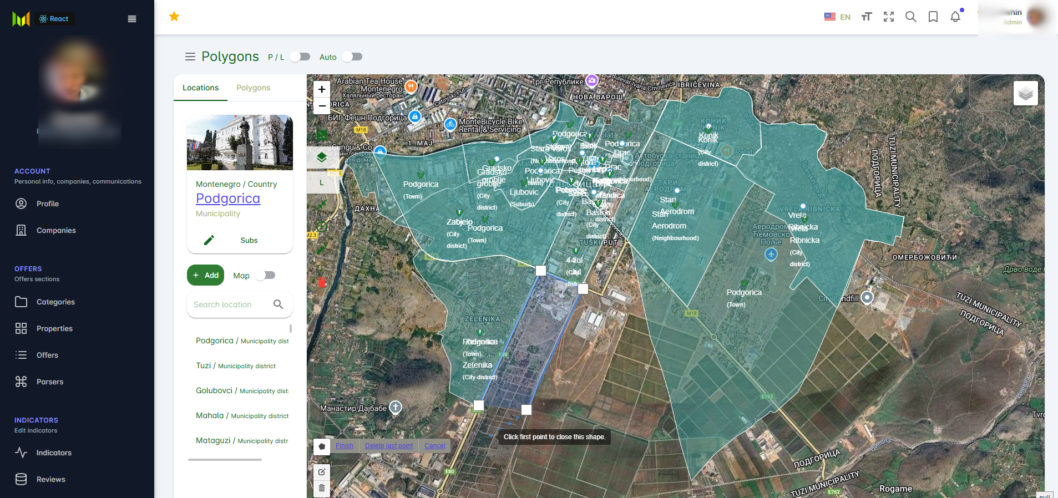Viewport: 1058px width, 498px height.
Task: Click the red trash map tool
Action: click(322, 282)
